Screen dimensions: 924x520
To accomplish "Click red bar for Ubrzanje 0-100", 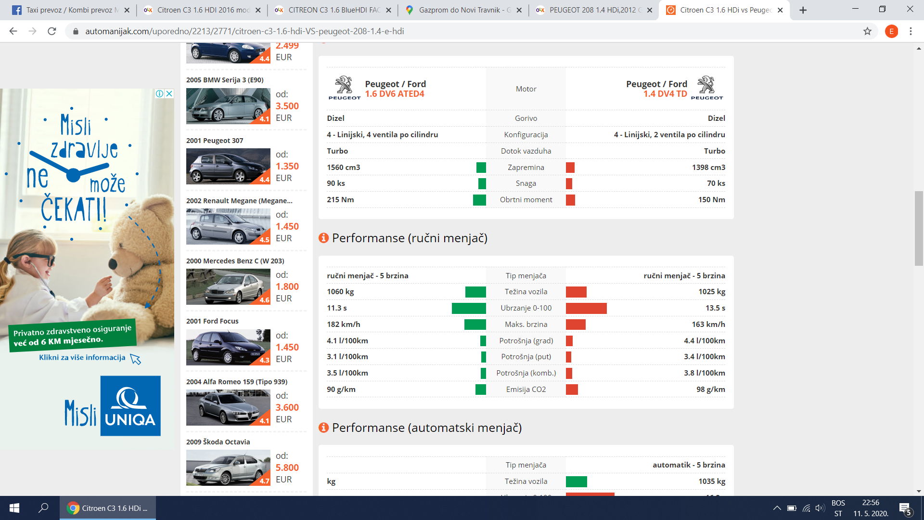I will (586, 308).
